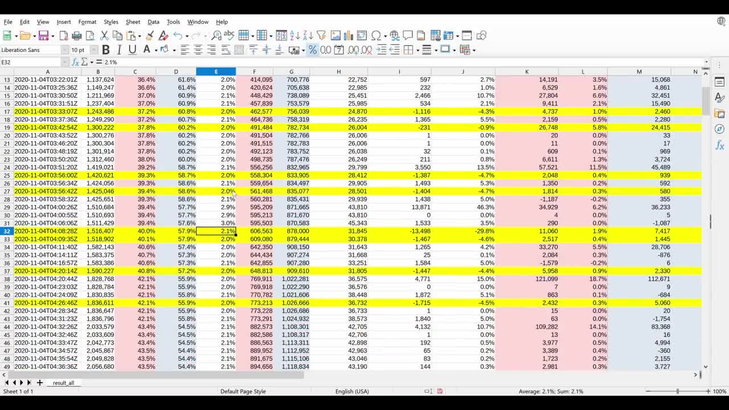Open Find & Replace
The image size is (729, 410).
pyautogui.click(x=216, y=35)
